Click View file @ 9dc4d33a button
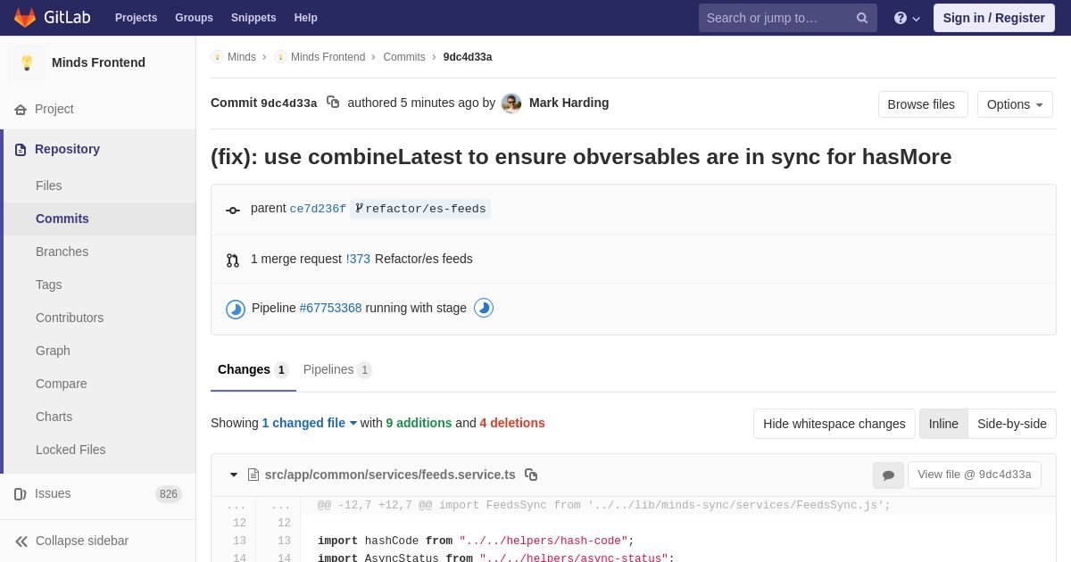The image size is (1071, 562). [975, 475]
